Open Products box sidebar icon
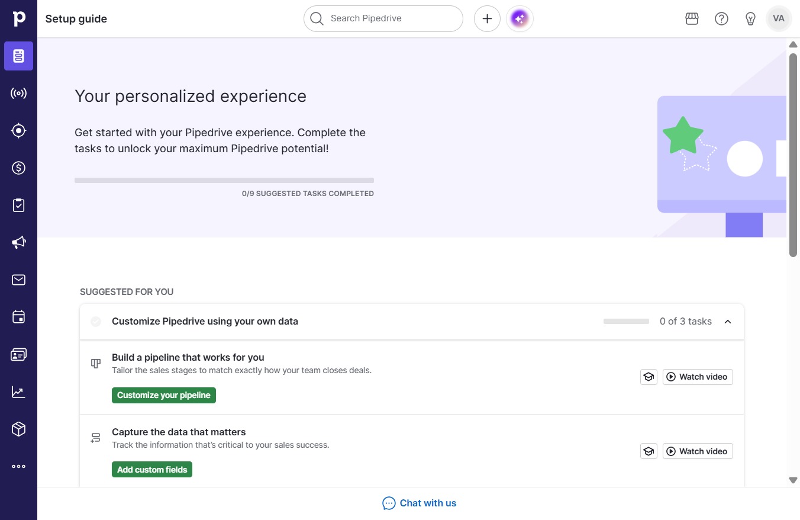Screen dimensions: 800x520 (x=19, y=429)
